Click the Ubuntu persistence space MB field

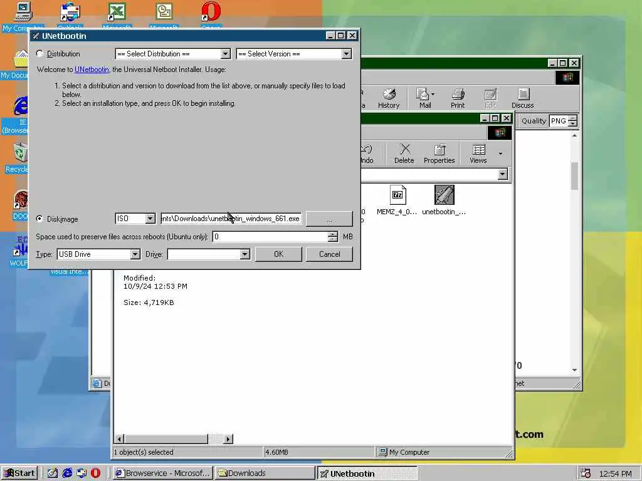[x=270, y=236]
